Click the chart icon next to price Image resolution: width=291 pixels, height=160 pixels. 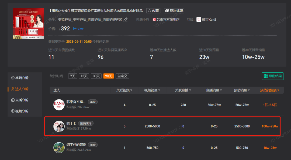pos(75,29)
